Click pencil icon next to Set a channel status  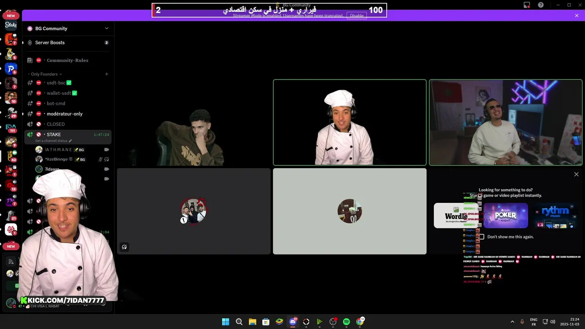coord(70,141)
